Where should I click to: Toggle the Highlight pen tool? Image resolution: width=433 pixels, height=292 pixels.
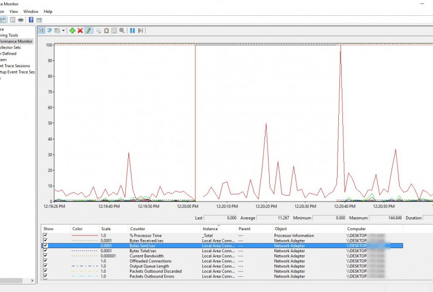[88, 30]
